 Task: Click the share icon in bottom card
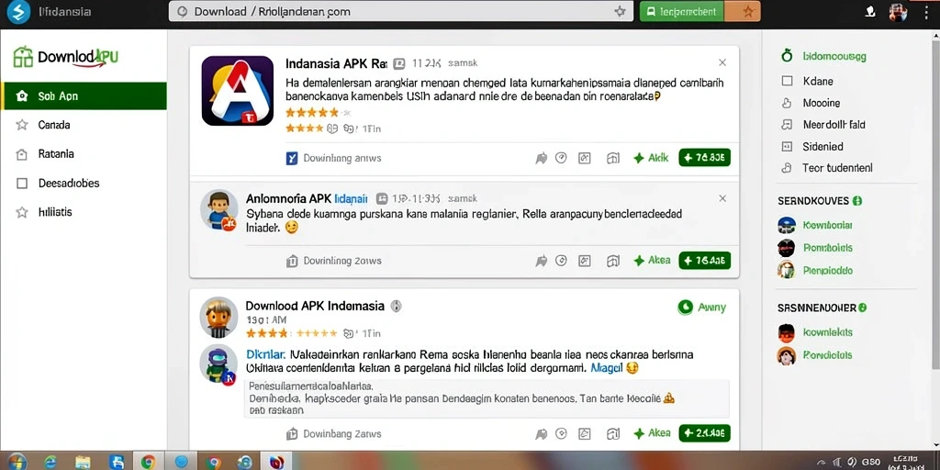click(542, 433)
